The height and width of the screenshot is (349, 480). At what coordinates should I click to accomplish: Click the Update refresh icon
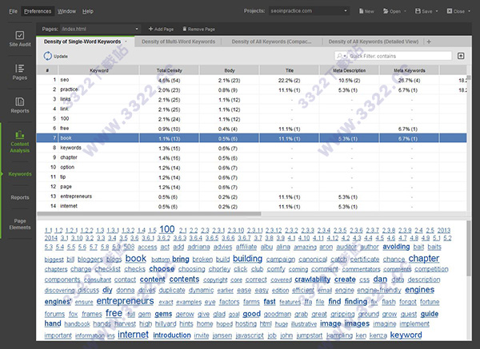click(49, 56)
